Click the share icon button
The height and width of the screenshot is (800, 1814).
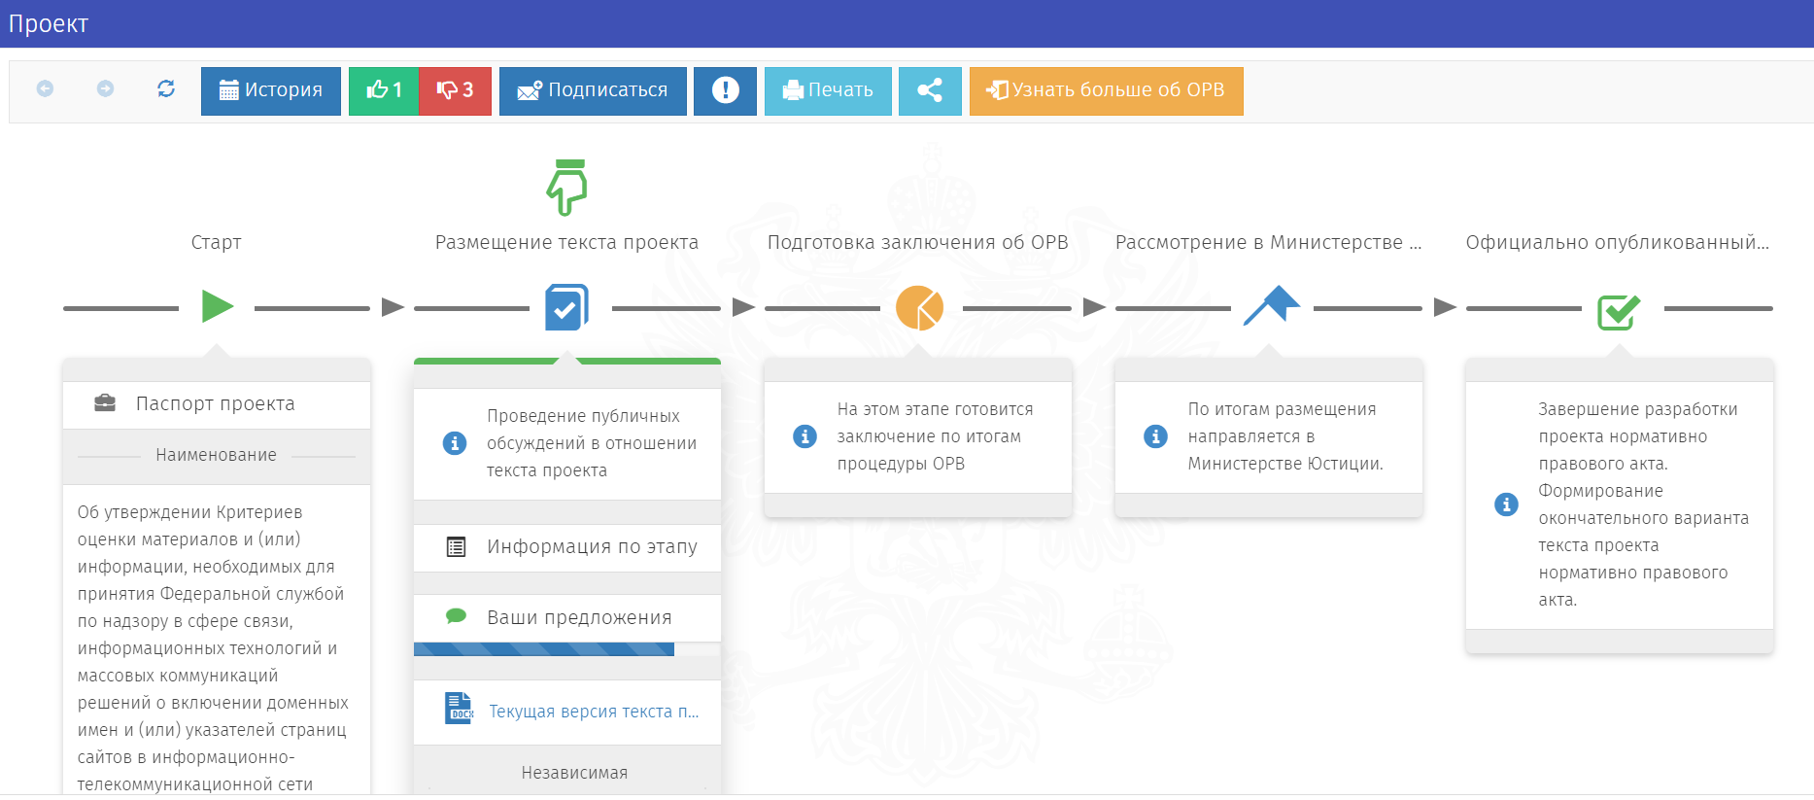(x=930, y=90)
